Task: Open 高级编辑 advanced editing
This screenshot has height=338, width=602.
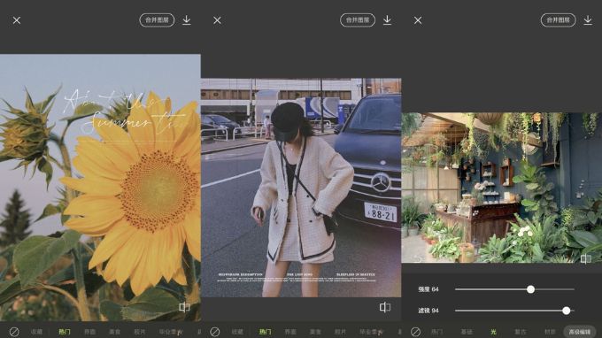Action: (580, 332)
